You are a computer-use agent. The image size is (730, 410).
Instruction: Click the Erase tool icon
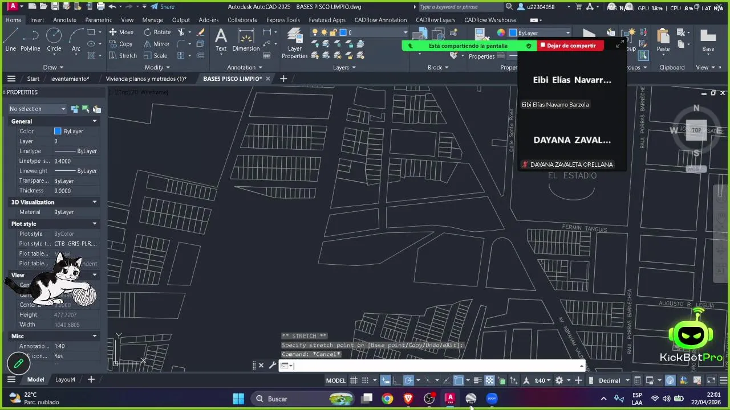(x=200, y=32)
